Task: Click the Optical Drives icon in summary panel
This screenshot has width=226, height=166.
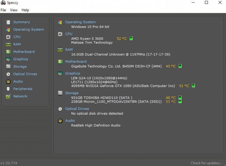Action: point(60,109)
